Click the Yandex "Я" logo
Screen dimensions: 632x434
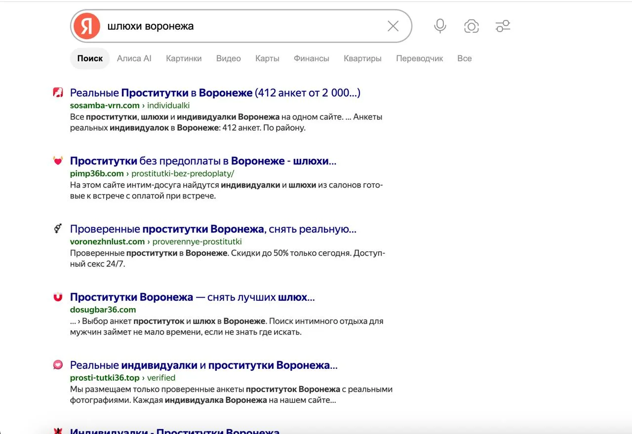tap(86, 26)
